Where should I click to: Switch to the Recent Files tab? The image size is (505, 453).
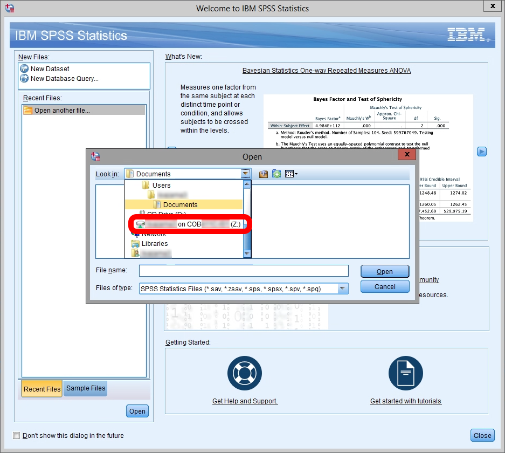42,389
